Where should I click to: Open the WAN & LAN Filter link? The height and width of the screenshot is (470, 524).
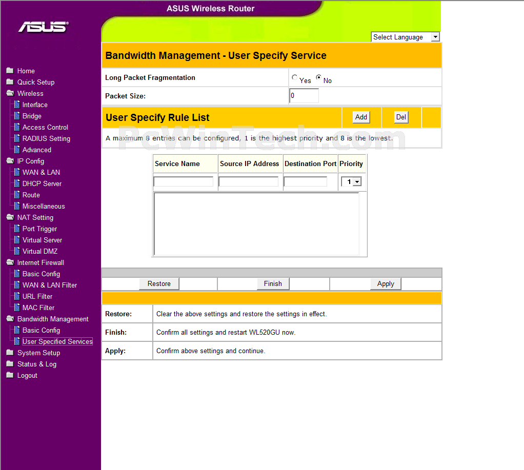50,285
